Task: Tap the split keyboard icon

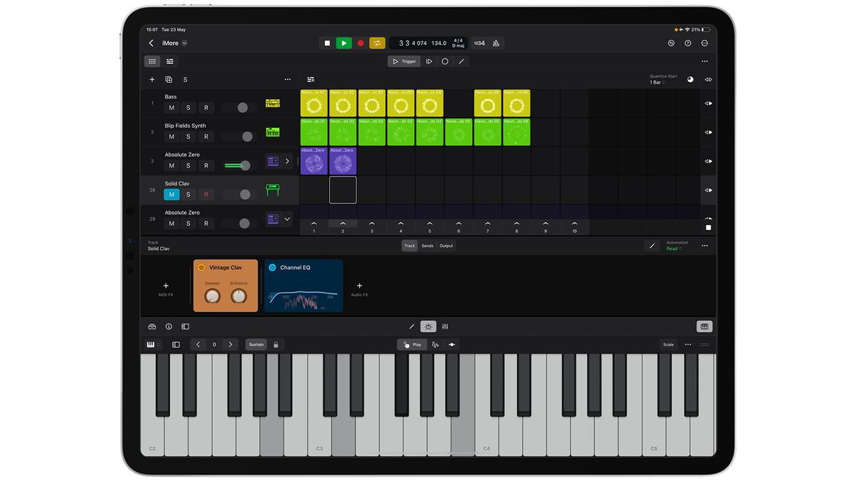Action: (176, 344)
